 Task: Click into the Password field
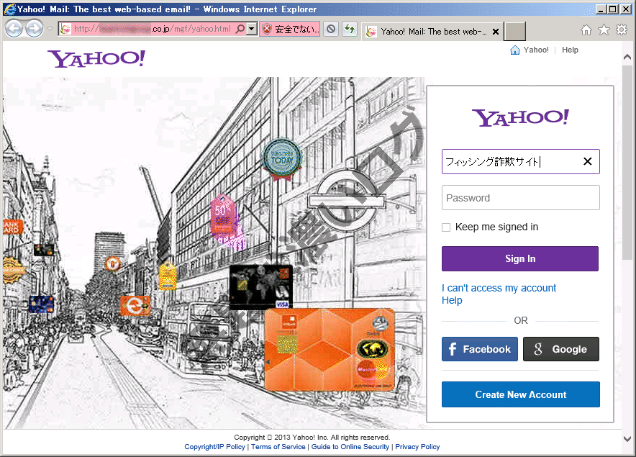[520, 198]
